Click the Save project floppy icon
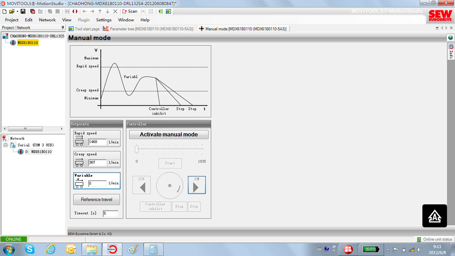 [x=23, y=11]
